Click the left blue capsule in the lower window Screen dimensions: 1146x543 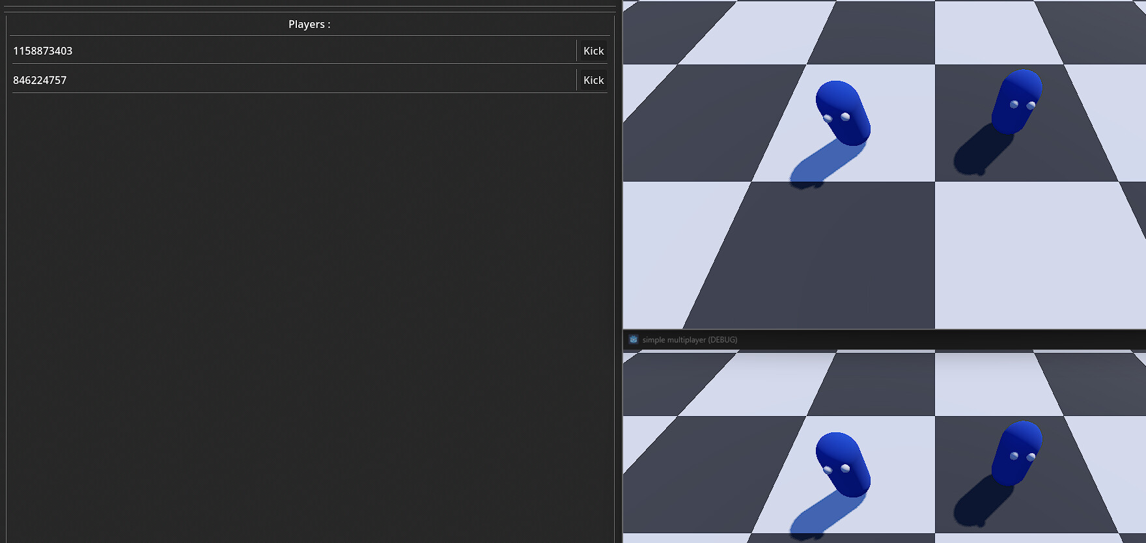click(843, 464)
